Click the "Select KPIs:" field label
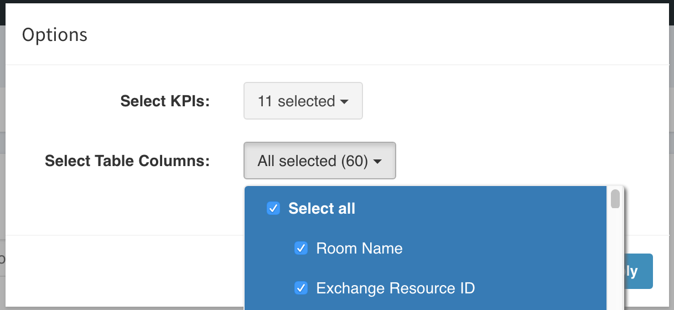 point(165,101)
